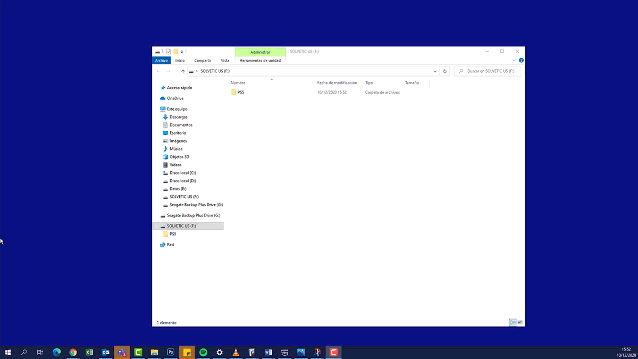
Task: Open the address bar dropdown arrow
Action: (434, 71)
